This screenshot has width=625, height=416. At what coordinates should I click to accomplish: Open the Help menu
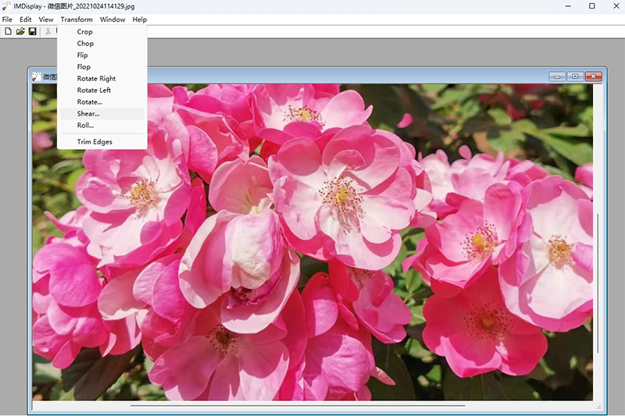[x=140, y=20]
